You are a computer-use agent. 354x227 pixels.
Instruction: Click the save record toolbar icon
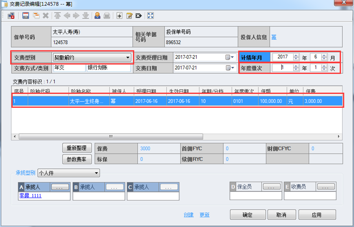click(x=26, y=16)
